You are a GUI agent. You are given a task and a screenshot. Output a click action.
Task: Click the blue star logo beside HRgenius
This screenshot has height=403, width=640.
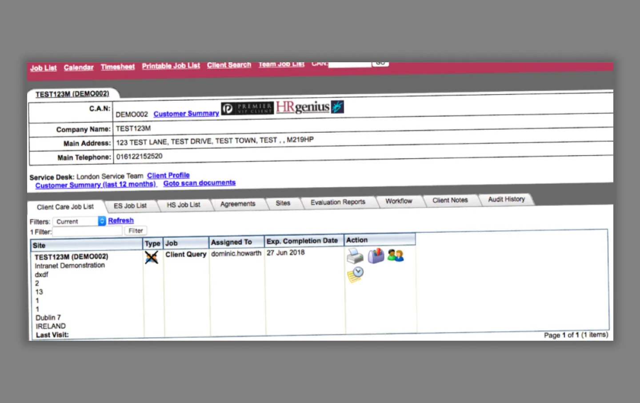pyautogui.click(x=337, y=107)
